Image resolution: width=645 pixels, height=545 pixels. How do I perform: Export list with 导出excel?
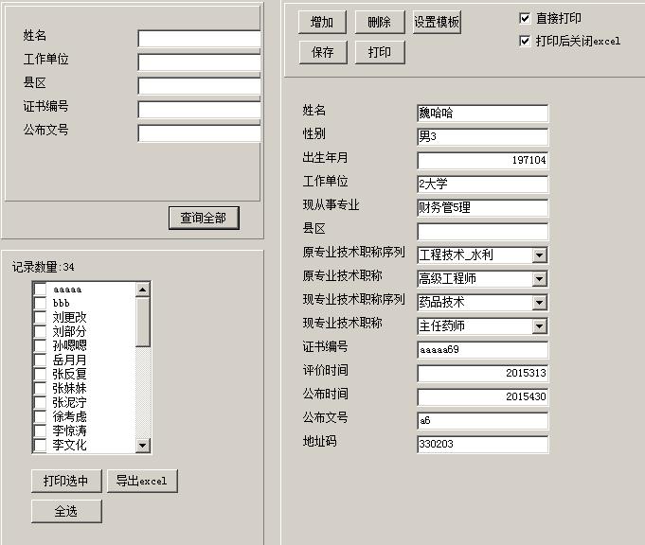141,481
